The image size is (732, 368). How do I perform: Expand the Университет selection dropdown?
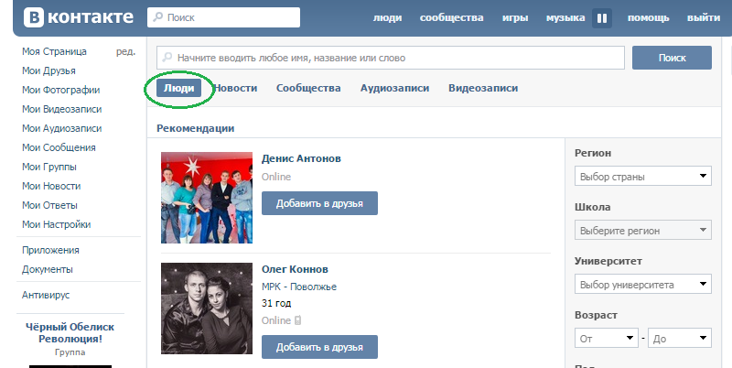pyautogui.click(x=643, y=285)
